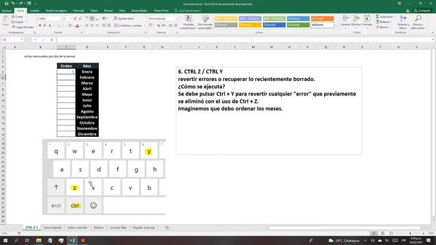Add a new sheet with the plus button
This screenshot has height=245, width=436.
point(167,227)
